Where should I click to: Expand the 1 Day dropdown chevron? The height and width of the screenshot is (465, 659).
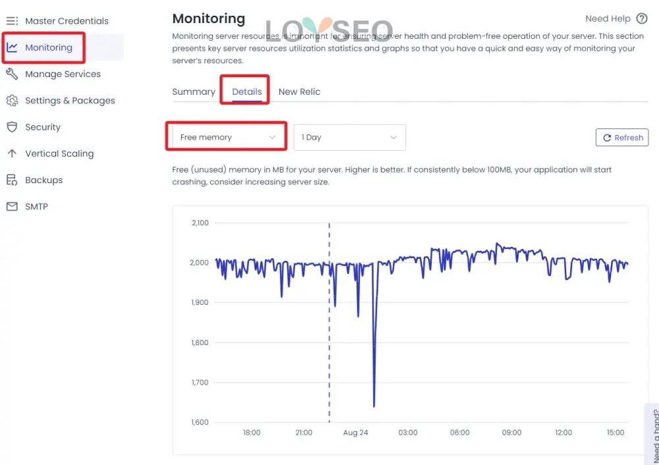coord(393,138)
